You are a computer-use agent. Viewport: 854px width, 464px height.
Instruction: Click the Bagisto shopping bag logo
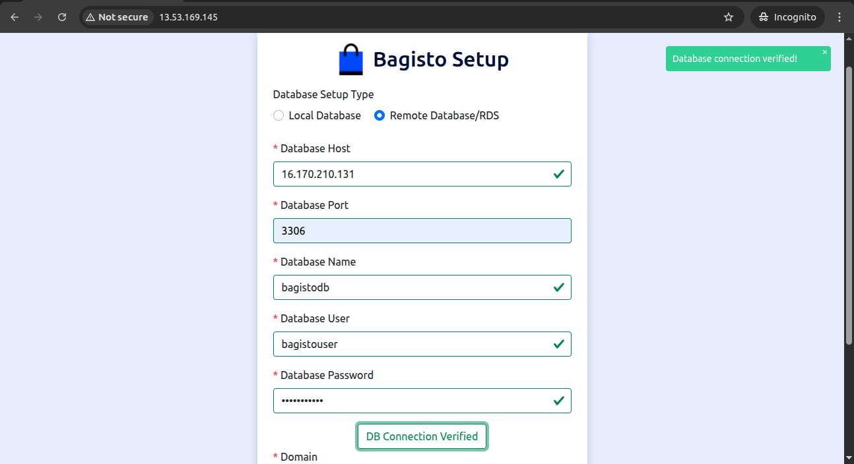click(351, 59)
